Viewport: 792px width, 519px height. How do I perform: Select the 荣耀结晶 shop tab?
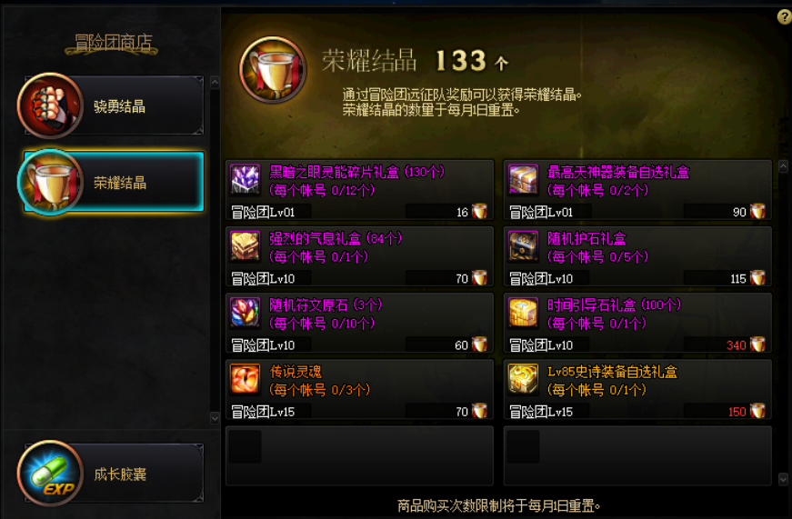(x=111, y=182)
